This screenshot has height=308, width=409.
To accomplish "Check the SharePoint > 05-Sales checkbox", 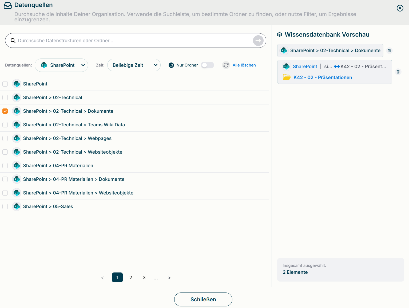I will 5,206.
